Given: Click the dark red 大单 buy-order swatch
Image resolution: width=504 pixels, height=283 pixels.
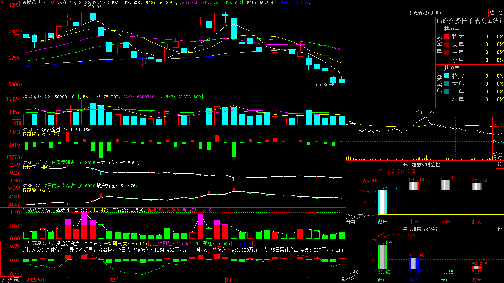Looking at the screenshot, I should 446,44.
